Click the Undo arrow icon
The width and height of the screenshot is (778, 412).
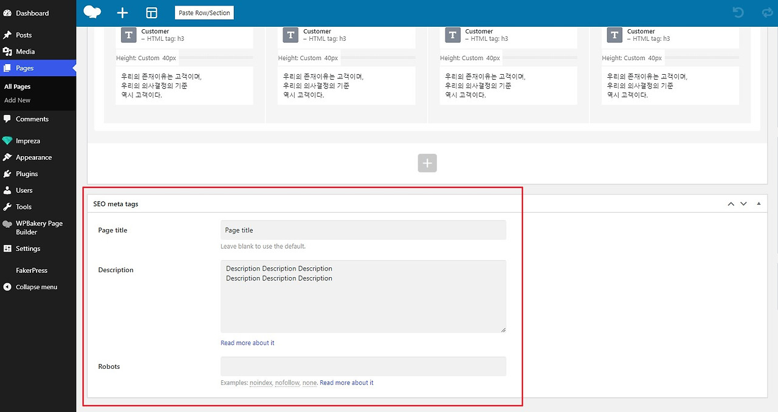point(738,12)
